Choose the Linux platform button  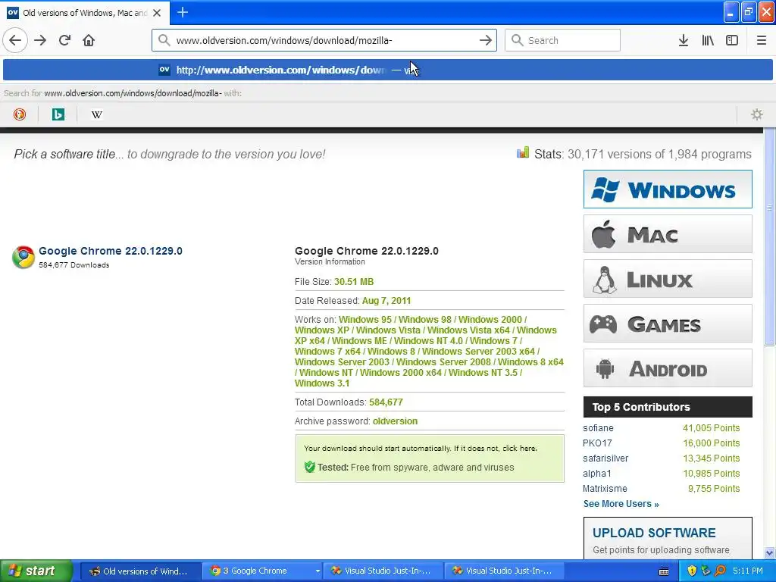(668, 279)
